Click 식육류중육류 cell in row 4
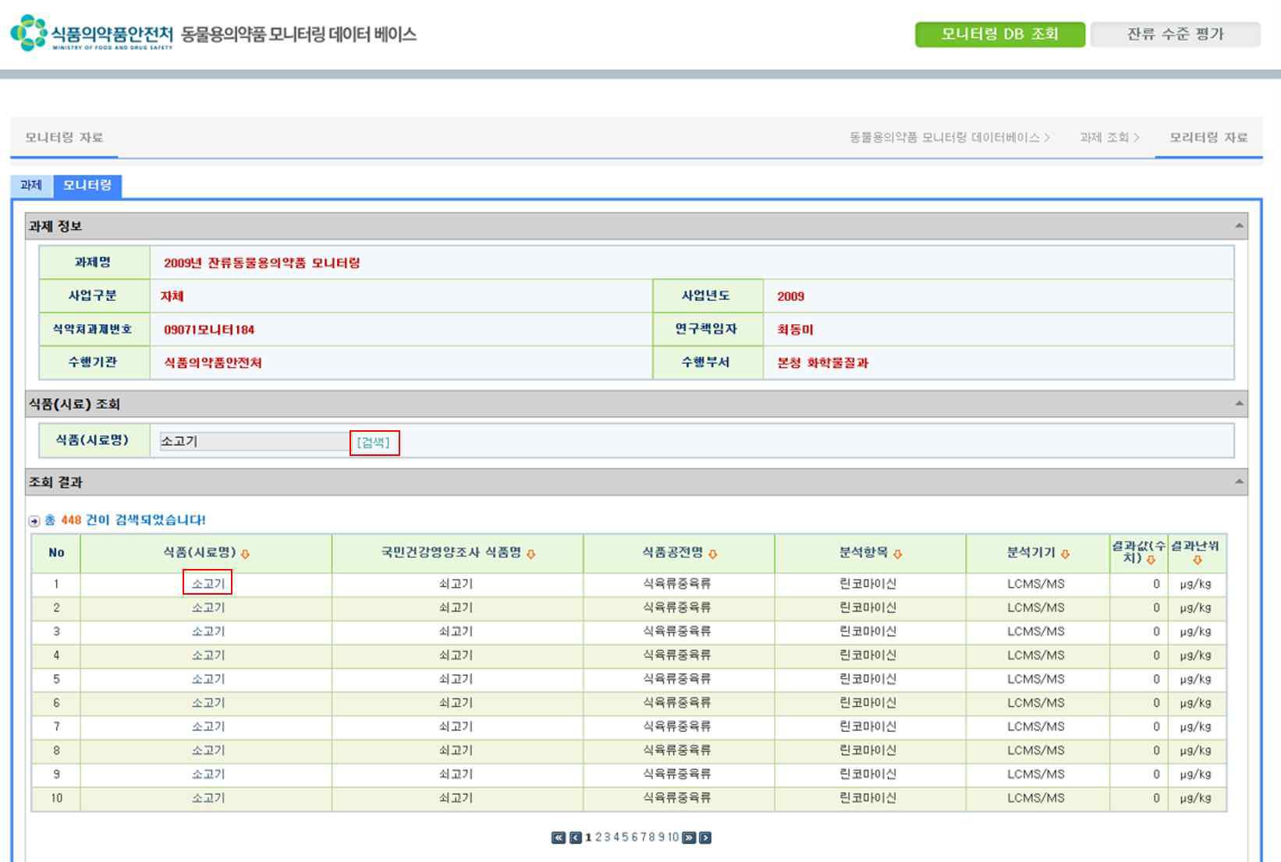1281x862 pixels. [677, 655]
